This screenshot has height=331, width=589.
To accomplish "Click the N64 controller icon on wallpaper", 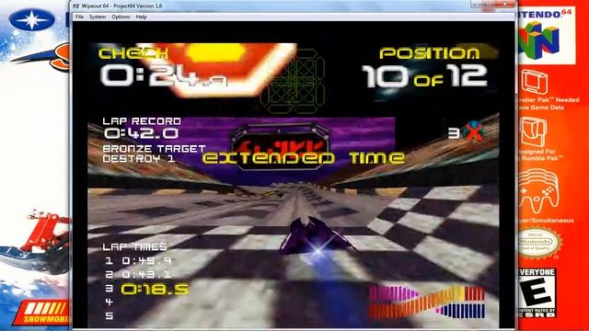I will coord(538,190).
